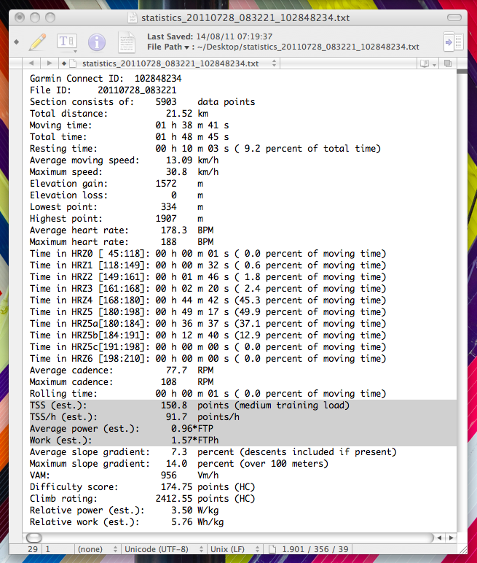Click the character count 1.901 / 356 / 39
477x563 pixels.
coord(315,549)
